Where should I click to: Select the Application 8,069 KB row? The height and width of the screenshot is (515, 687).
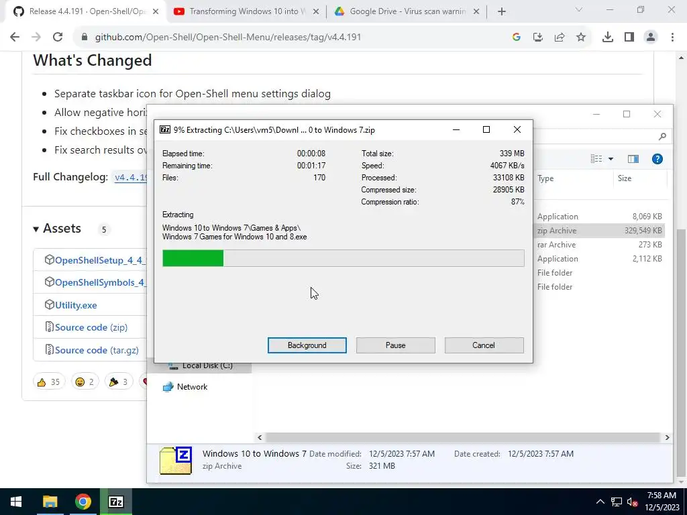click(599, 217)
